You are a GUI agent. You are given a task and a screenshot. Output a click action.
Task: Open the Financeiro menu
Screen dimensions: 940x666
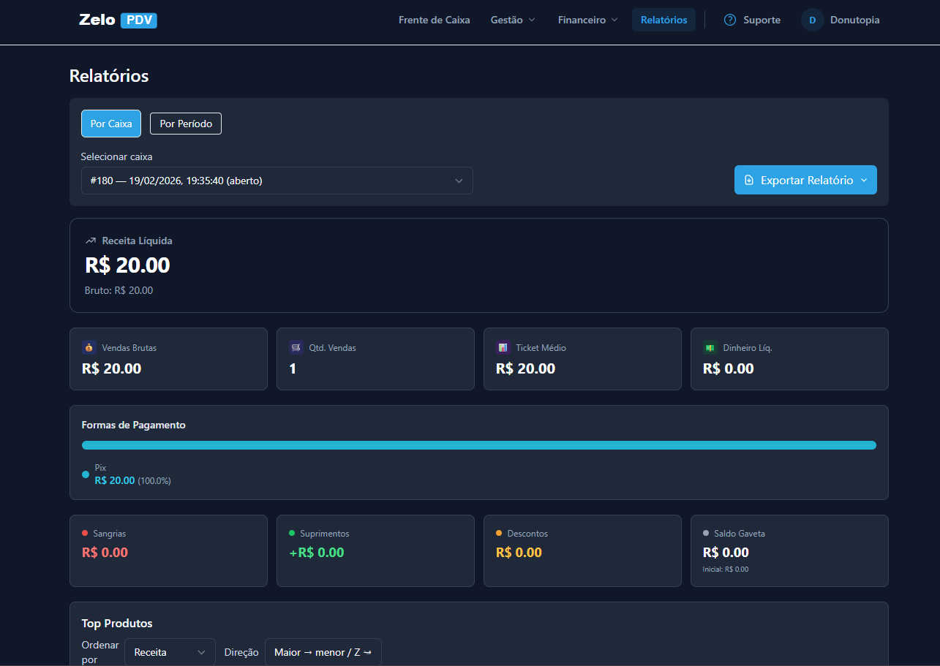pyautogui.click(x=587, y=20)
